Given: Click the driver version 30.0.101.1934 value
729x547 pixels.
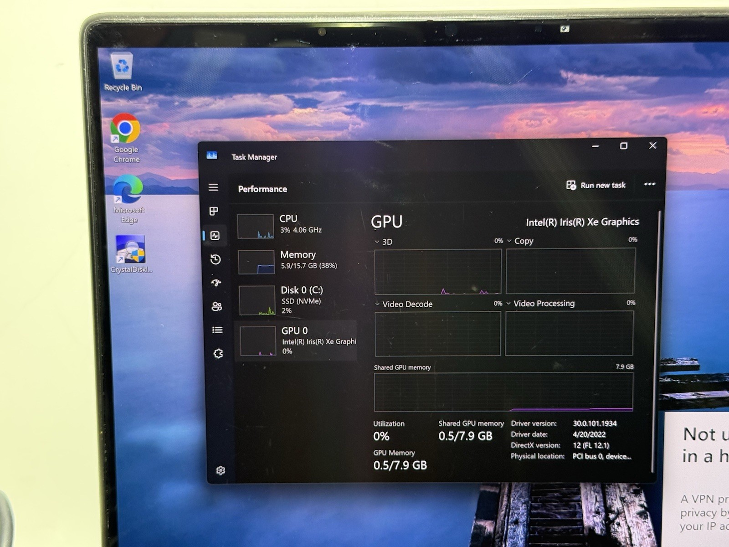Looking at the screenshot, I should point(595,423).
